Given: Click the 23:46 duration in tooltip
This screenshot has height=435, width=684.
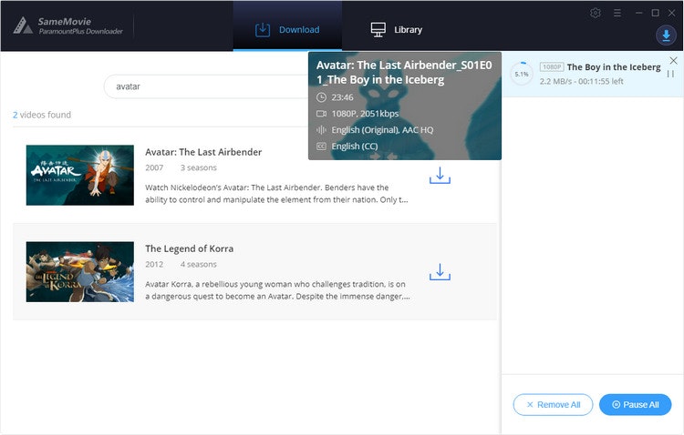Looking at the screenshot, I should pyautogui.click(x=342, y=97).
